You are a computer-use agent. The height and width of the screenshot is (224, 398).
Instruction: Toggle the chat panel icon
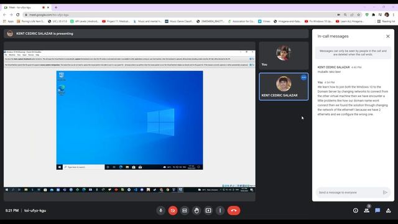click(377, 210)
